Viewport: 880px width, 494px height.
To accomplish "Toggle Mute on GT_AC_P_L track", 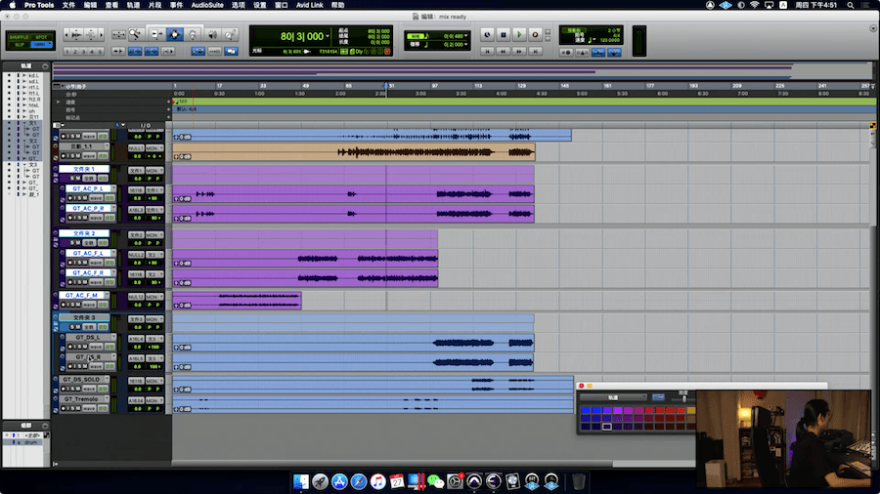I will point(85,198).
